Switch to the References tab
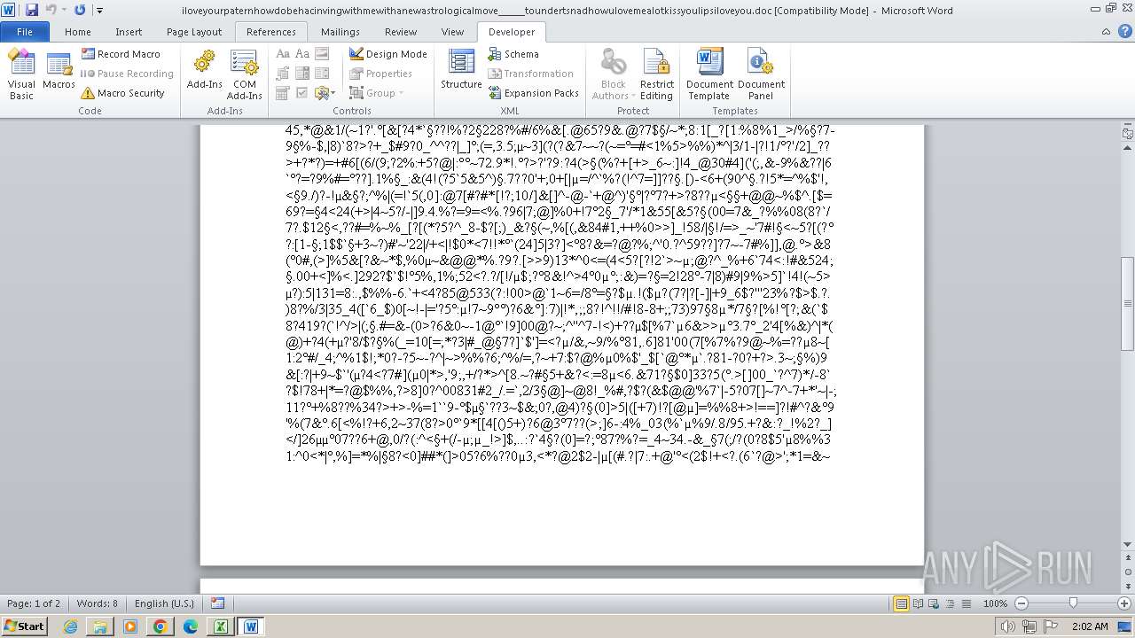This screenshot has width=1135, height=638. (x=271, y=32)
